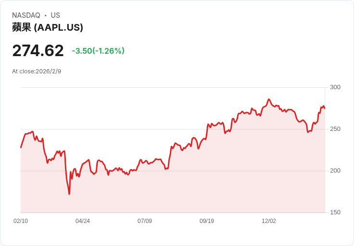Click the US market label
The width and height of the screenshot is (354, 246).
55,15
